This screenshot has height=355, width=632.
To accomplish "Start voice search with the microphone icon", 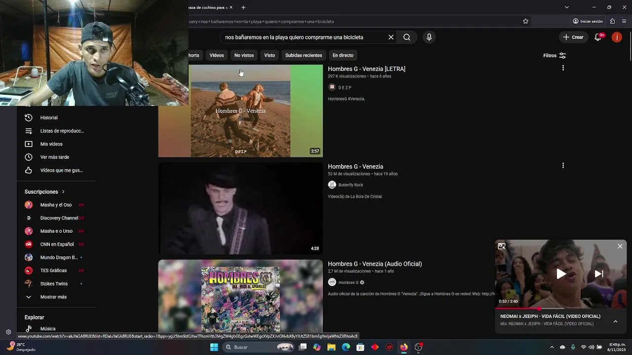I will click(x=429, y=37).
